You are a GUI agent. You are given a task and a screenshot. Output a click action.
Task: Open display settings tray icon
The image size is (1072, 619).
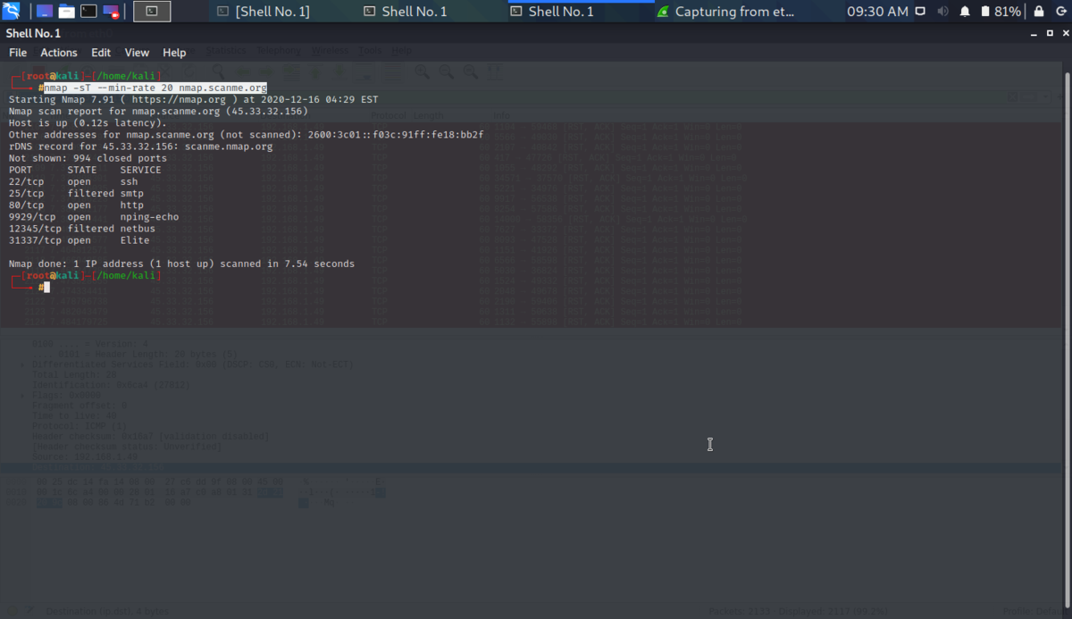922,12
